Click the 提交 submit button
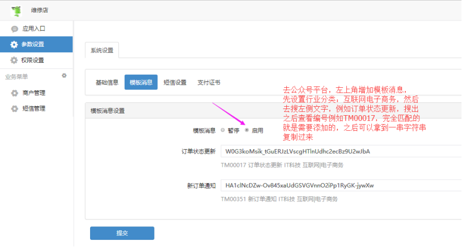462x247 pixels. click(122, 233)
